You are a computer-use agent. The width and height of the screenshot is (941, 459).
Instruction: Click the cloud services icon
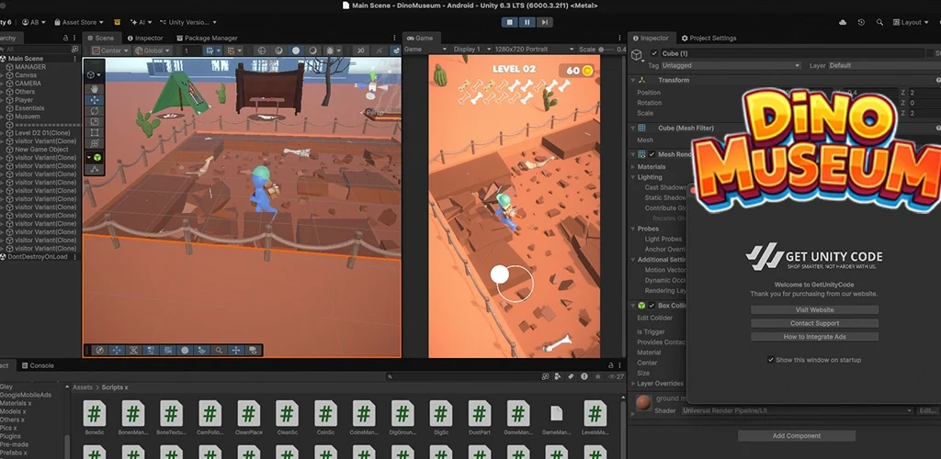[843, 22]
